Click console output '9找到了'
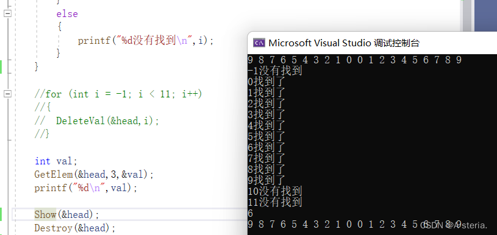 [266, 180]
